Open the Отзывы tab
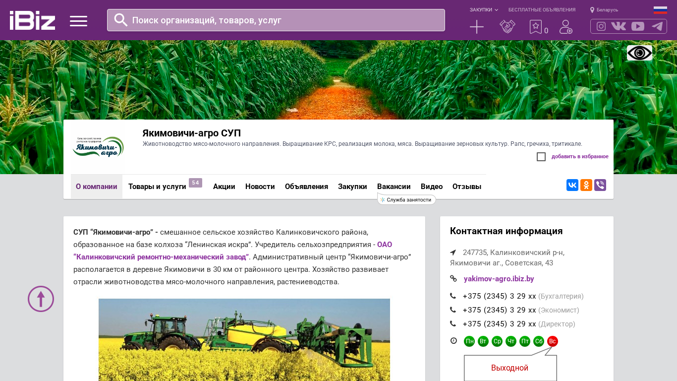 coord(467,187)
